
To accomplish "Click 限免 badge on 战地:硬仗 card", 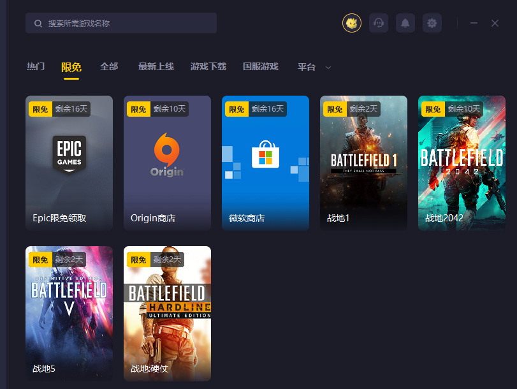I will coord(138,260).
